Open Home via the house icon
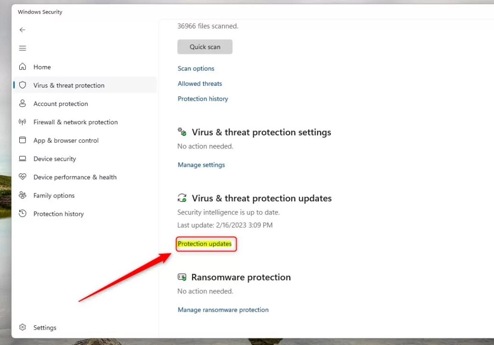 point(22,66)
